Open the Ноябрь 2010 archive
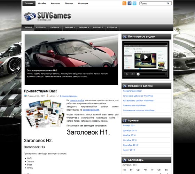This screenshot has height=174, width=195. point(129,135)
